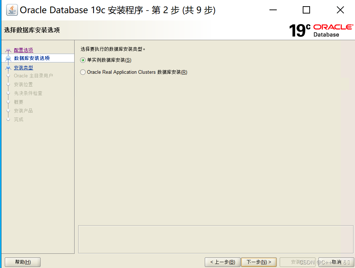Click the 取消 cancel button
355x268 pixels.
(x=336, y=262)
